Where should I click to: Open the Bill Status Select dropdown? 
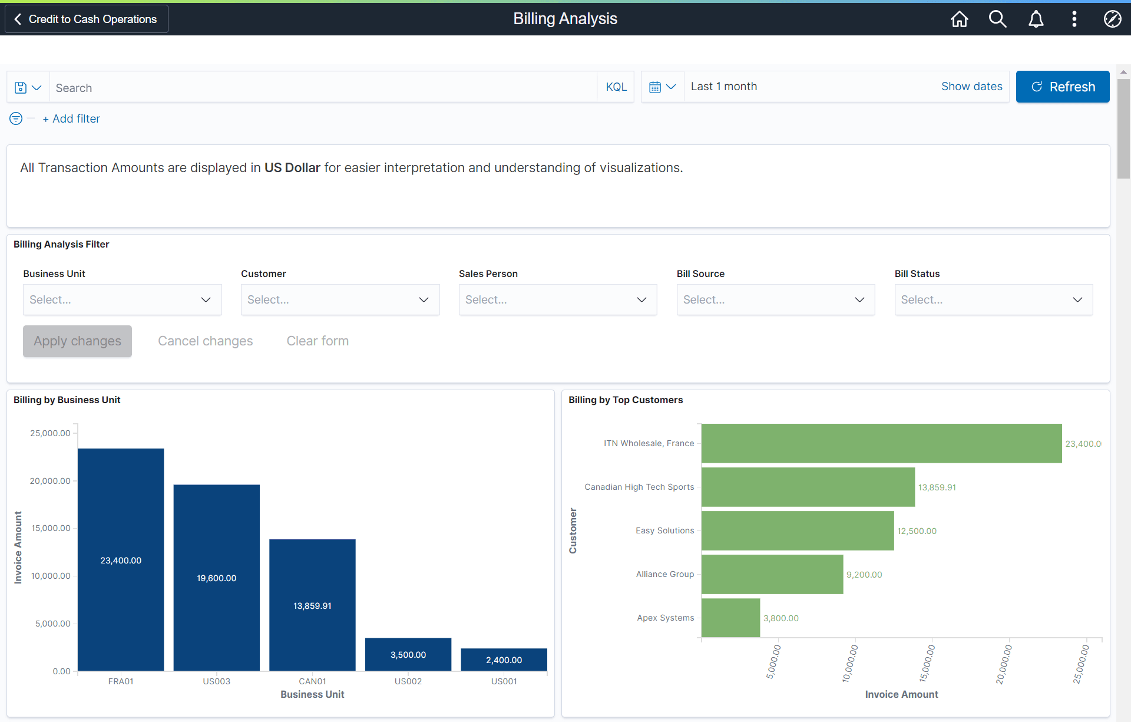(x=994, y=299)
